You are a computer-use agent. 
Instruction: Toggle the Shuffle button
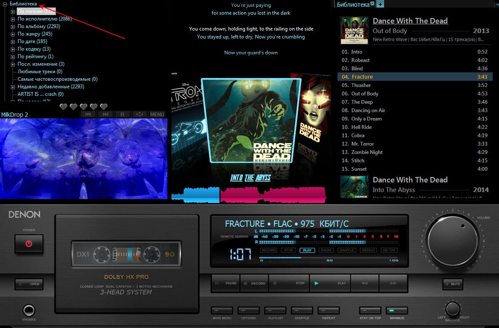tap(301, 311)
